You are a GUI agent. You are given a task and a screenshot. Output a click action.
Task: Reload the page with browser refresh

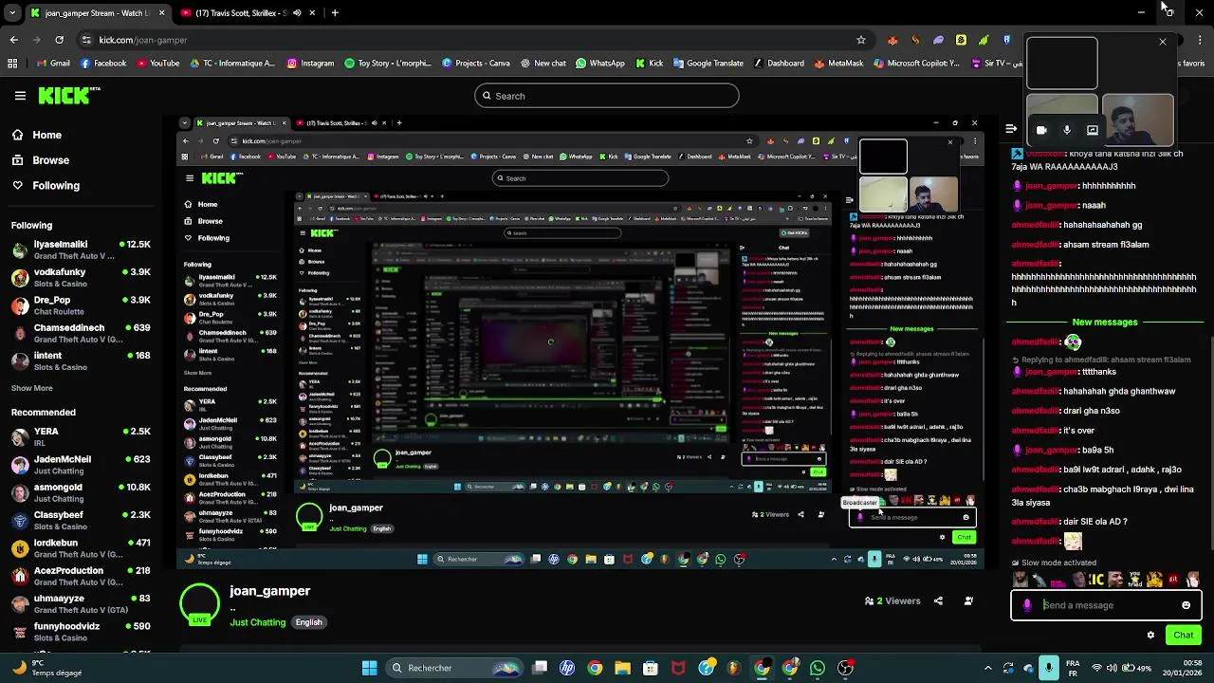coord(59,40)
